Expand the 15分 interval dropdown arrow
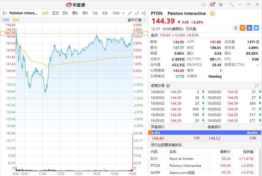The height and width of the screenshot is (176, 262). 123,13
